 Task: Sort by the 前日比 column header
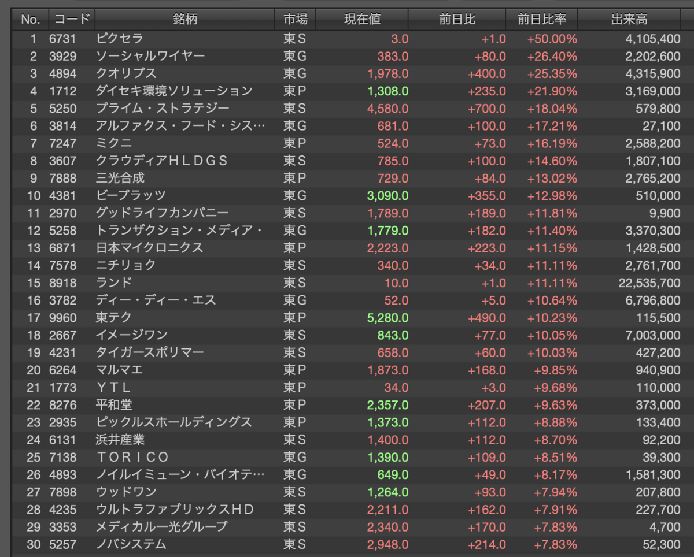[x=457, y=19]
